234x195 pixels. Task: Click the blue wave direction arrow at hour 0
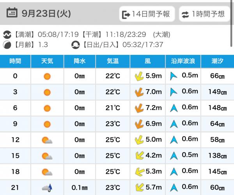click(x=174, y=76)
